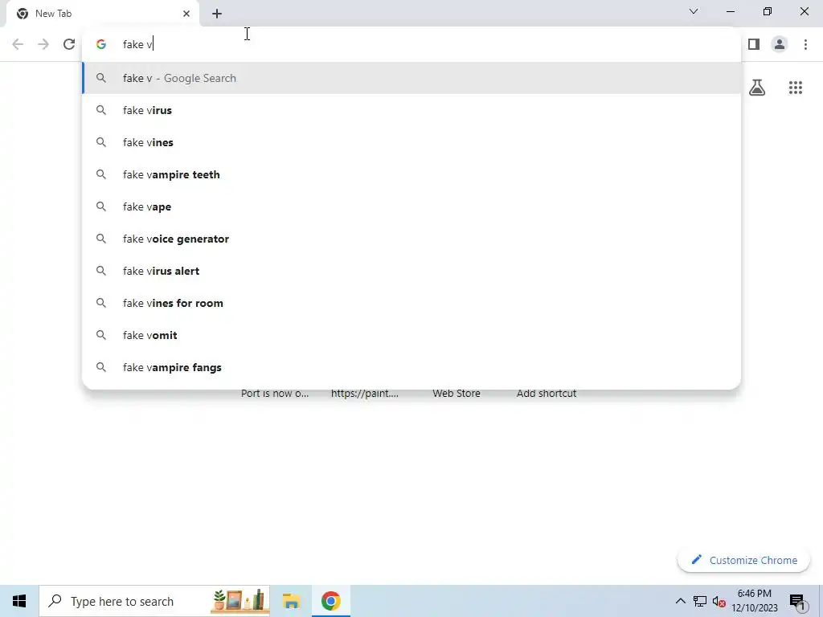Choose the 'fake vines' suggestion
Image resolution: width=823 pixels, height=617 pixels.
pyautogui.click(x=411, y=142)
